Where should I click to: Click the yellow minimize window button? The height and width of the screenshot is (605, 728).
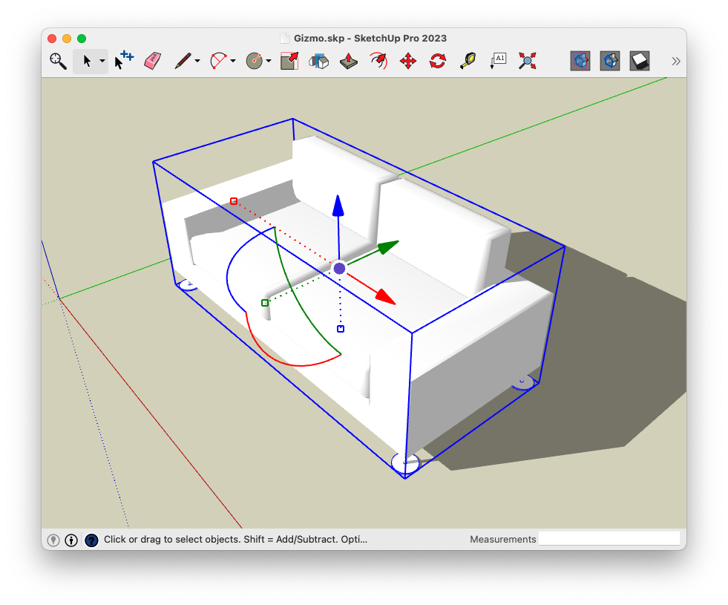[67, 39]
